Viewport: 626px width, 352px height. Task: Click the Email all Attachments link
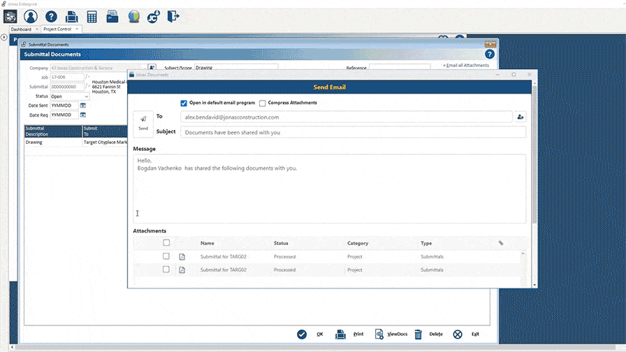(466, 65)
